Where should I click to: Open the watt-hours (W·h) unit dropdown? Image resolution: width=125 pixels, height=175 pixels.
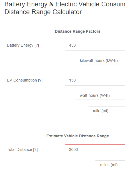pos(100,95)
